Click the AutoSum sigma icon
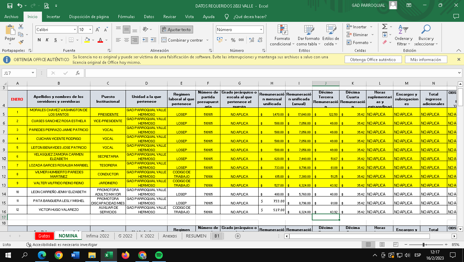Image resolution: width=464 pixels, height=262 pixels. pyautogui.click(x=385, y=27)
